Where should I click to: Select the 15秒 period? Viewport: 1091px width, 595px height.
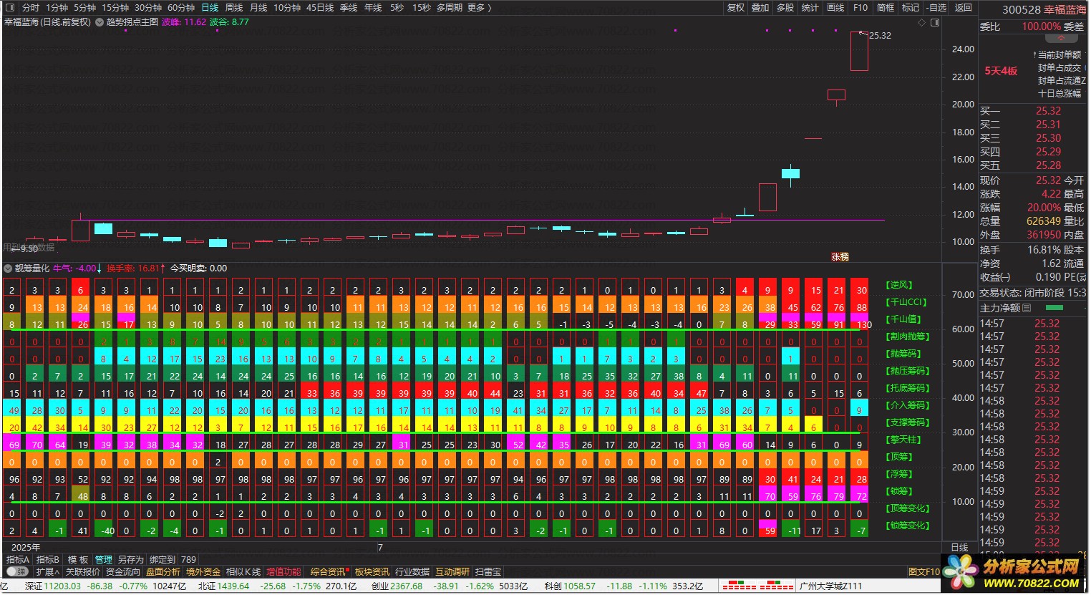coord(422,7)
